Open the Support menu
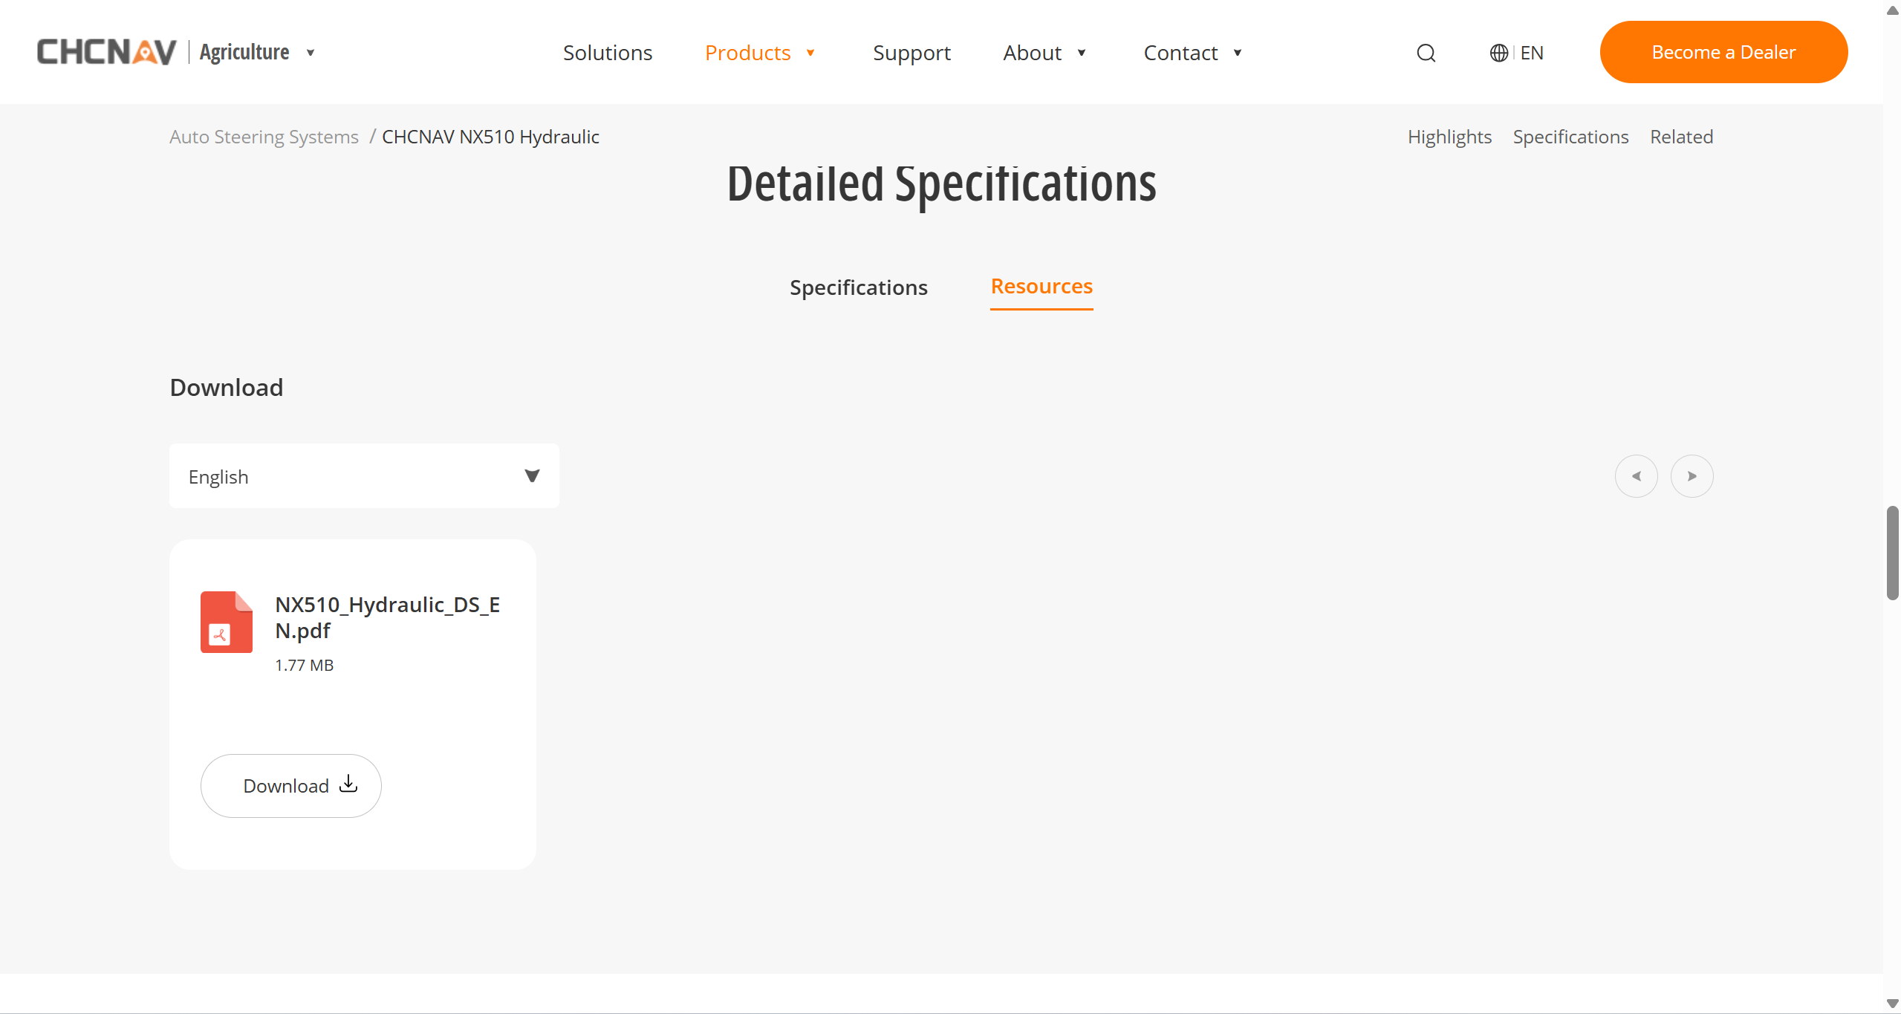The image size is (1901, 1014). [x=911, y=53]
